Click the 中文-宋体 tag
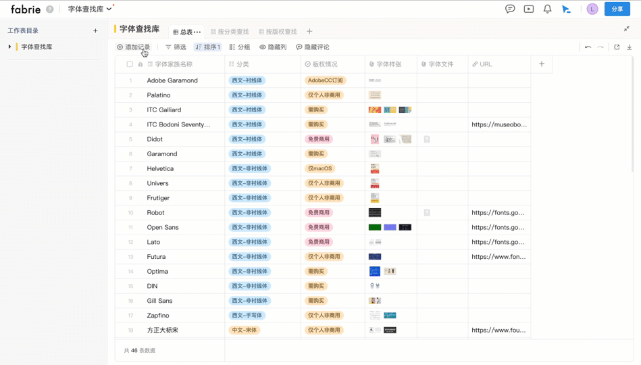 point(245,331)
